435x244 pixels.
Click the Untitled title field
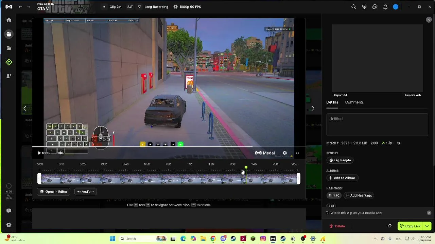click(377, 125)
